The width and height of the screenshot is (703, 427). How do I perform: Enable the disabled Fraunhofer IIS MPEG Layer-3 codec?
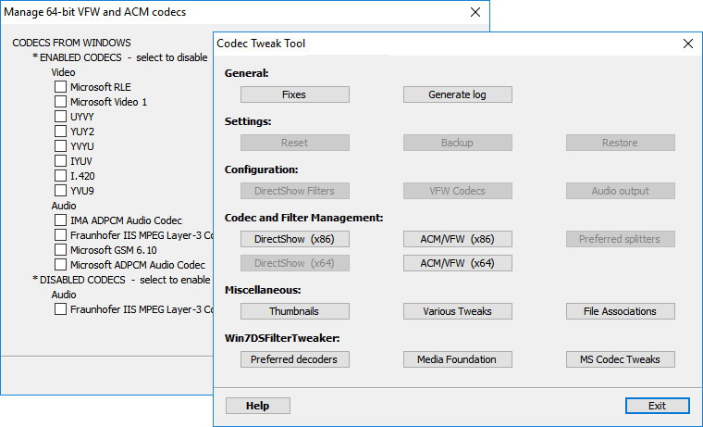61,309
